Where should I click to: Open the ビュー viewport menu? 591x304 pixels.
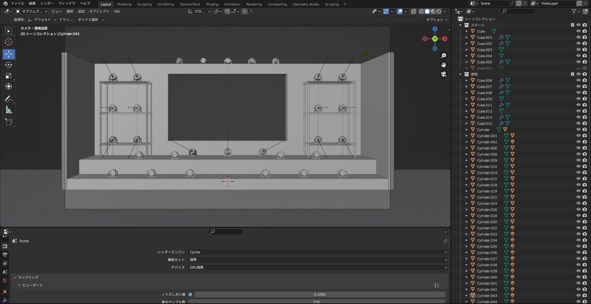[57, 11]
